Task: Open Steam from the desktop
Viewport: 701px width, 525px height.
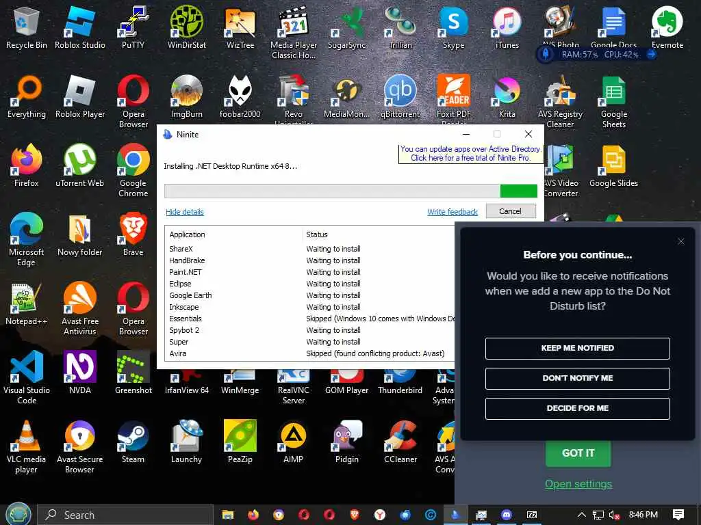Action: [133, 442]
